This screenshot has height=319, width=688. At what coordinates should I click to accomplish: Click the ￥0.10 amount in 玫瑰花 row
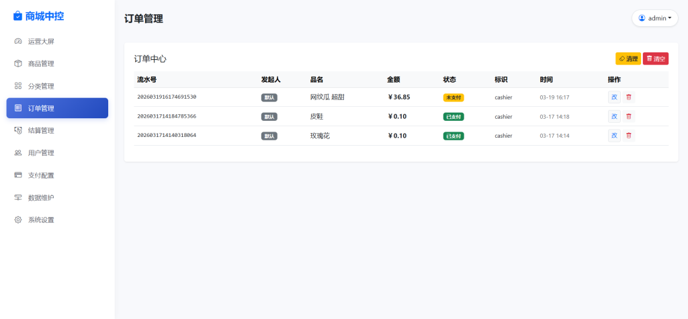click(397, 136)
